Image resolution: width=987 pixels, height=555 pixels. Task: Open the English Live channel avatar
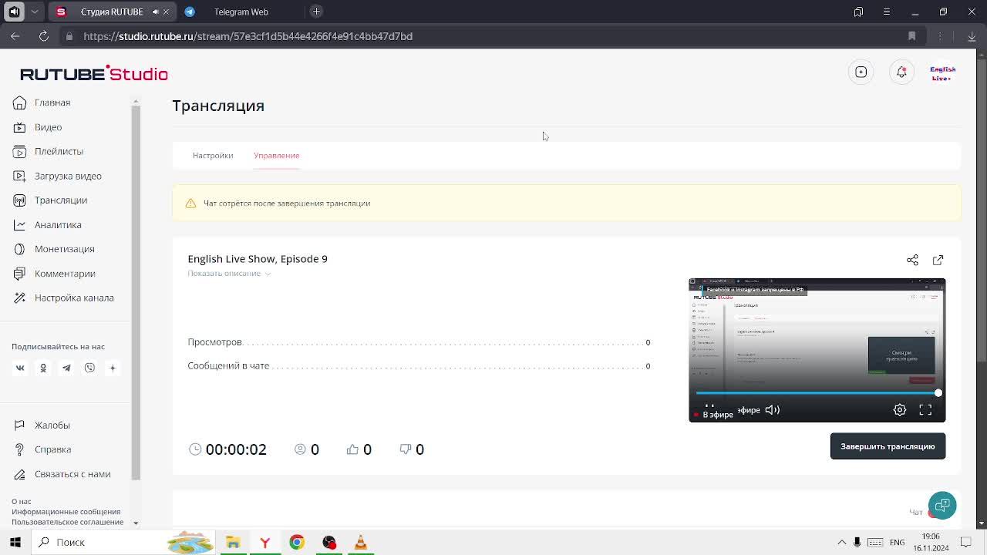point(943,72)
